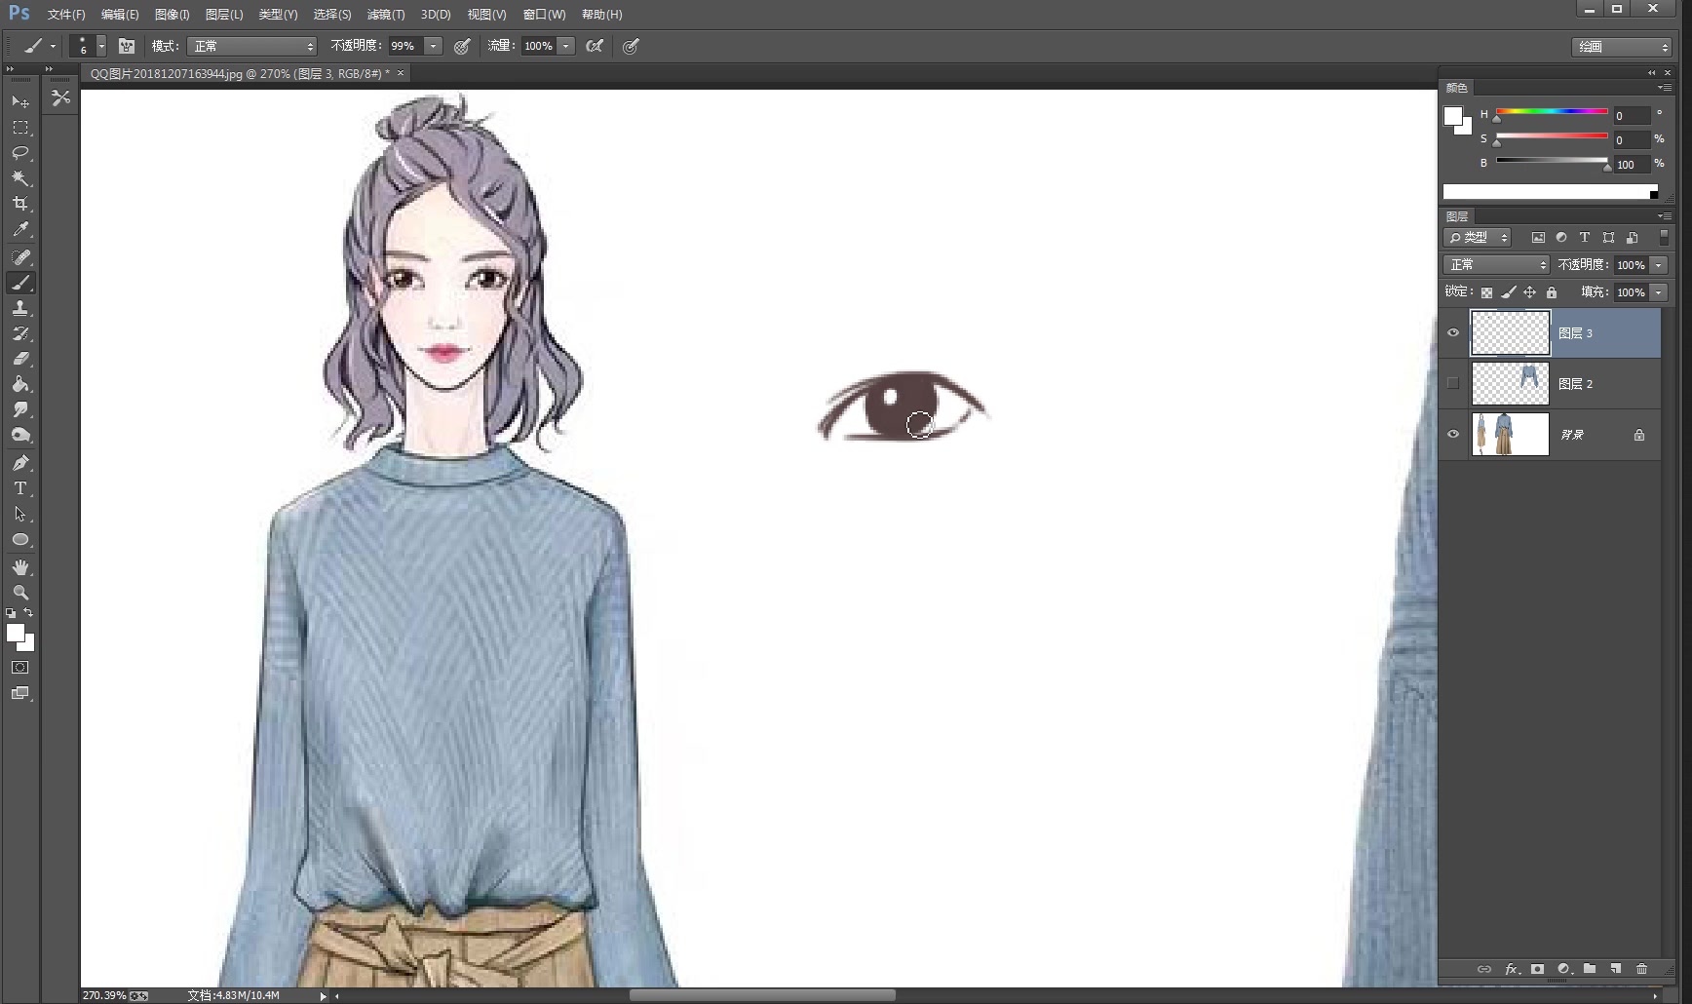Viewport: 1692px width, 1004px height.
Task: Click the foreground color swatch in toolbox
Action: coord(15,633)
